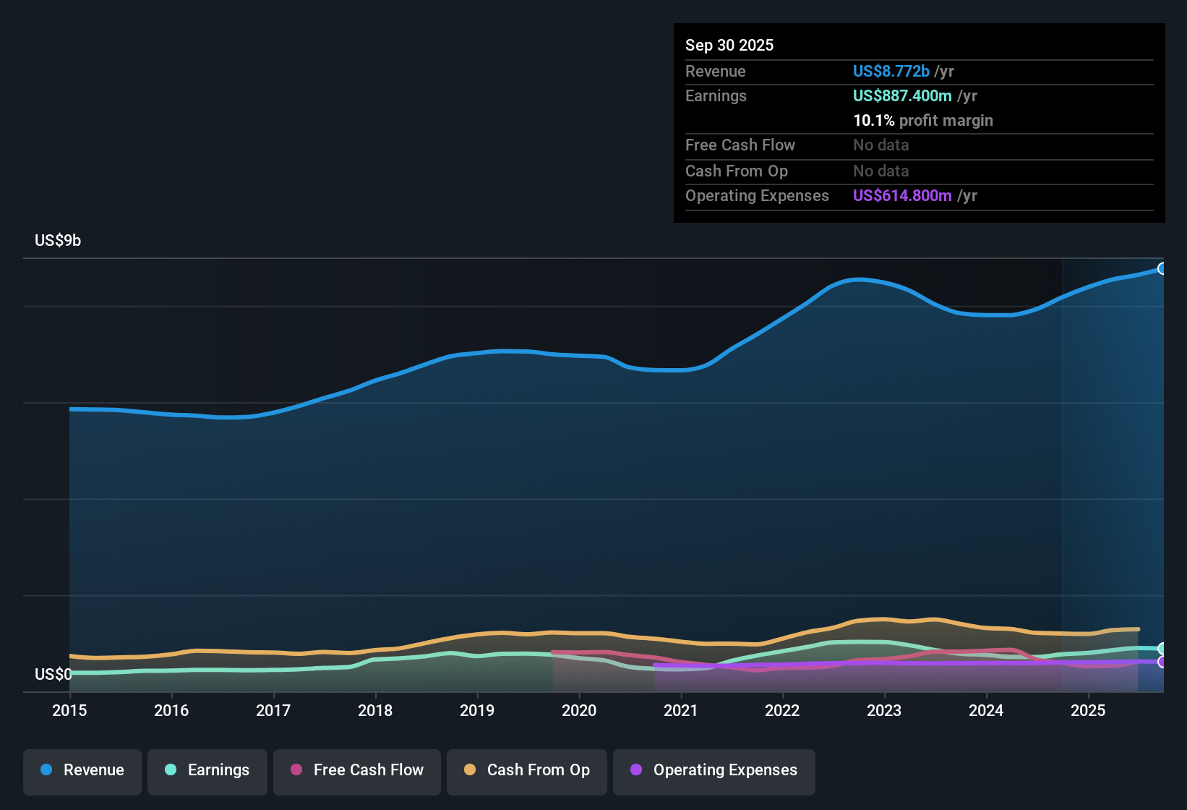Click the US$614.800m operating expenses value
The image size is (1187, 810).
coord(902,195)
